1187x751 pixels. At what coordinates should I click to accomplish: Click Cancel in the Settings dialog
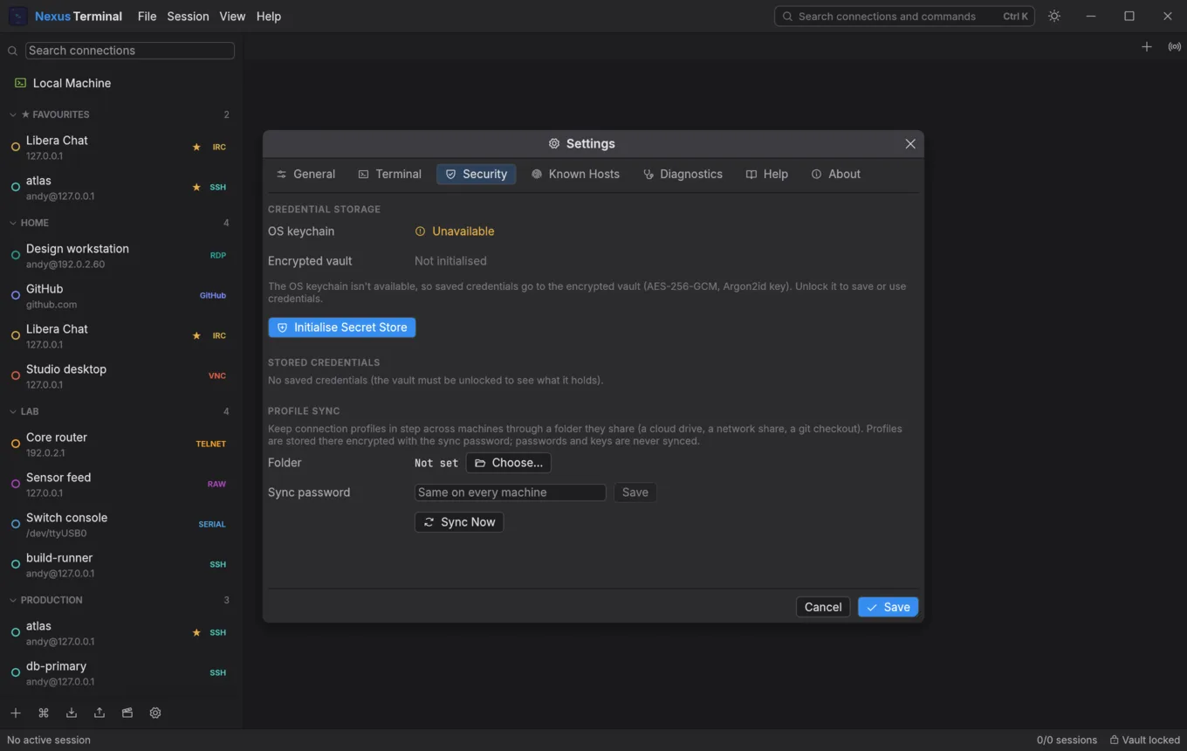(823, 607)
